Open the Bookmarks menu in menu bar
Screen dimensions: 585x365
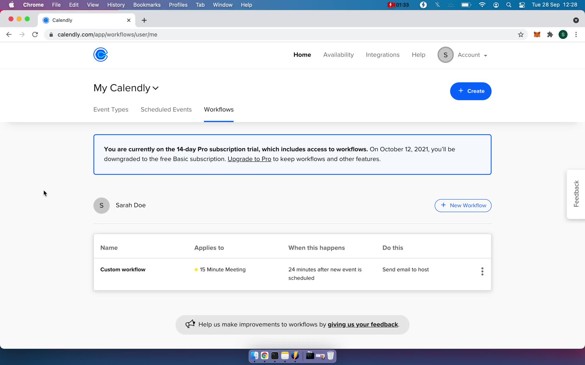pyautogui.click(x=147, y=5)
